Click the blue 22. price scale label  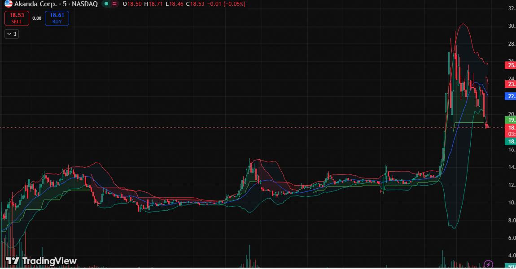tap(511, 96)
